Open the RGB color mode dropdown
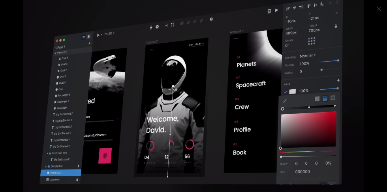Viewport: 387px width, 192px height. pos(284,164)
